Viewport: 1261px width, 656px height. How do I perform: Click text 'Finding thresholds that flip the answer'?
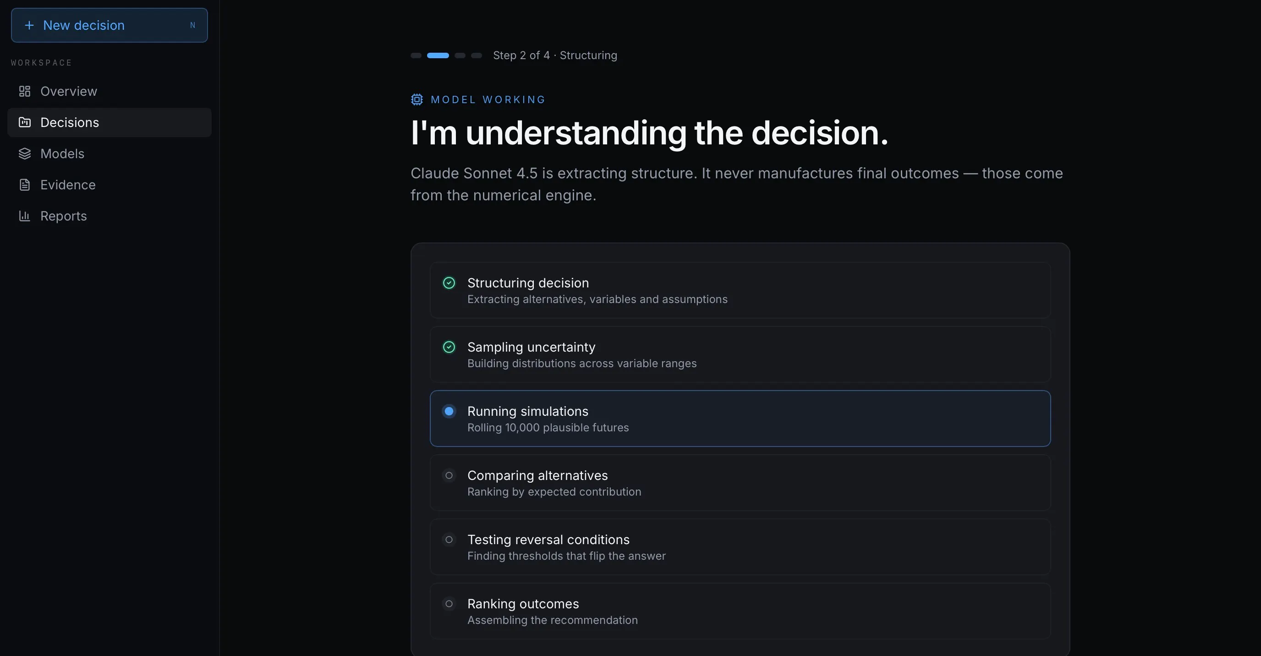tap(566, 556)
